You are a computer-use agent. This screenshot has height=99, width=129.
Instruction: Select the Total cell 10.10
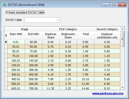[x=85, y=79]
